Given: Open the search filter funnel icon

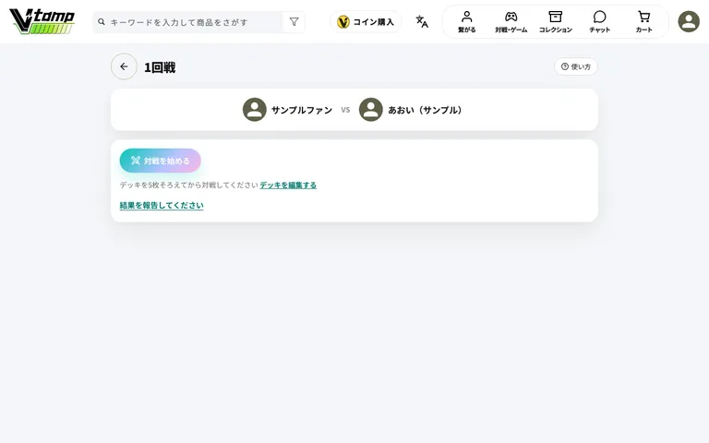Looking at the screenshot, I should 294,22.
